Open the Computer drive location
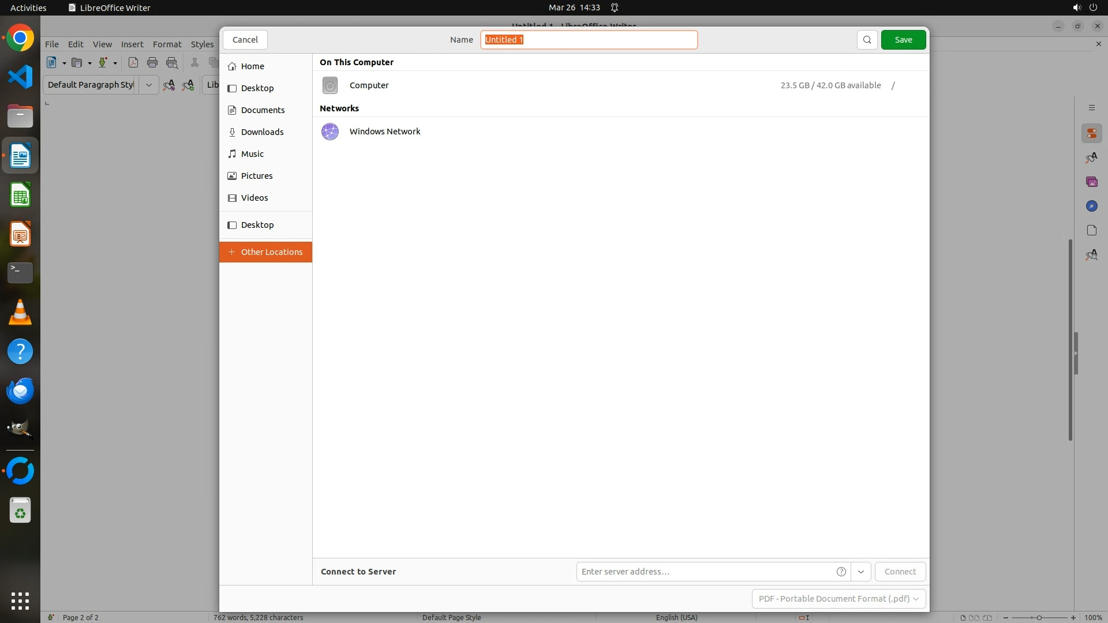 tap(369, 85)
